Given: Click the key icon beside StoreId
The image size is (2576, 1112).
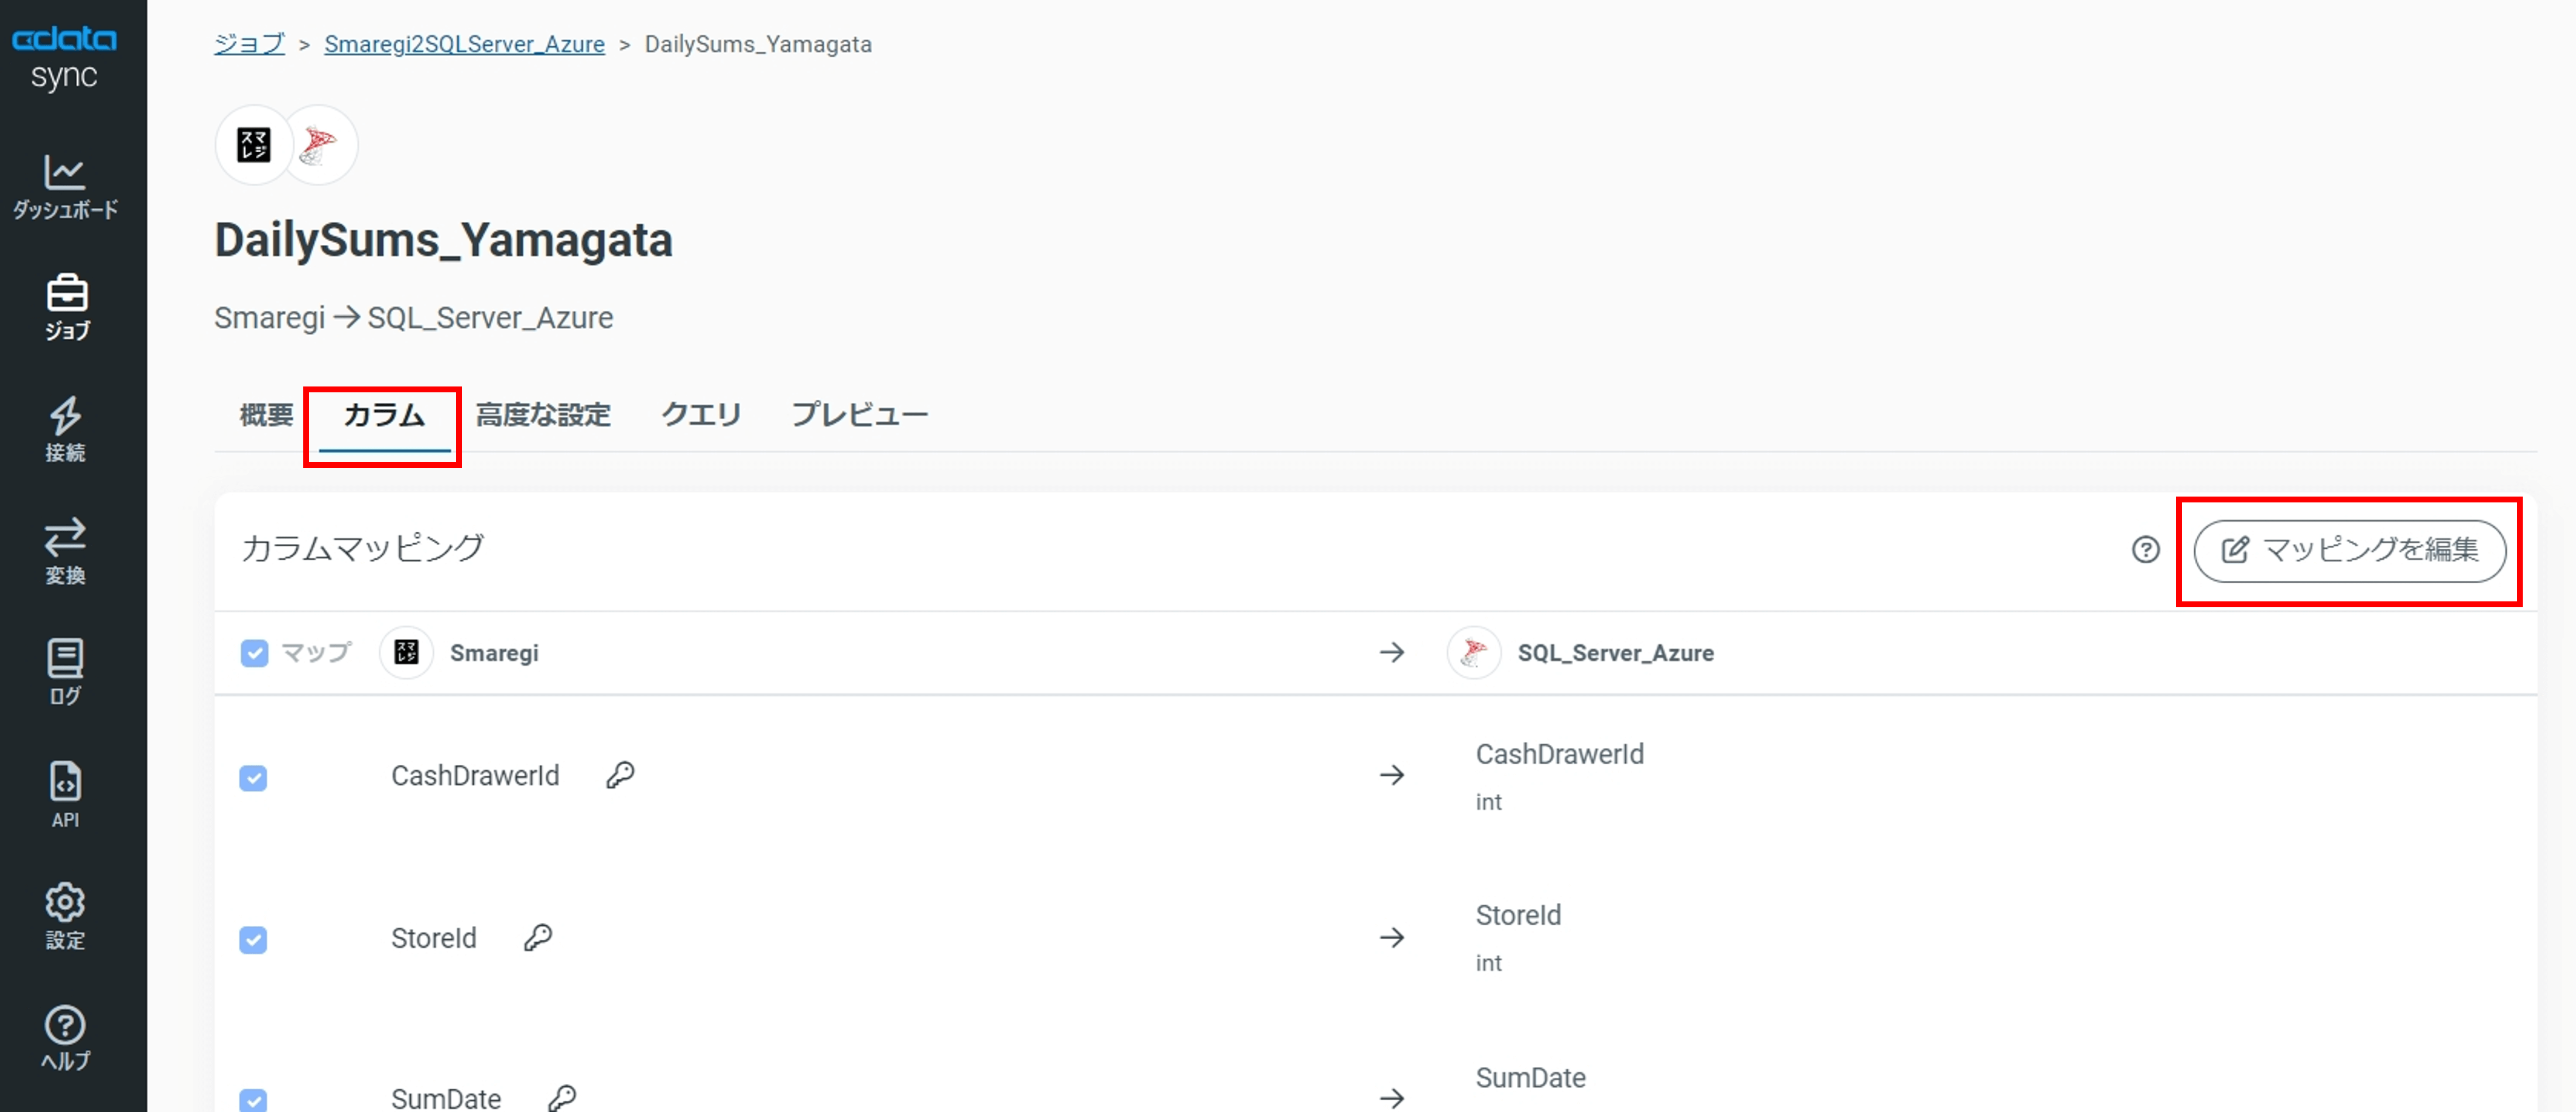Looking at the screenshot, I should coord(538,938).
